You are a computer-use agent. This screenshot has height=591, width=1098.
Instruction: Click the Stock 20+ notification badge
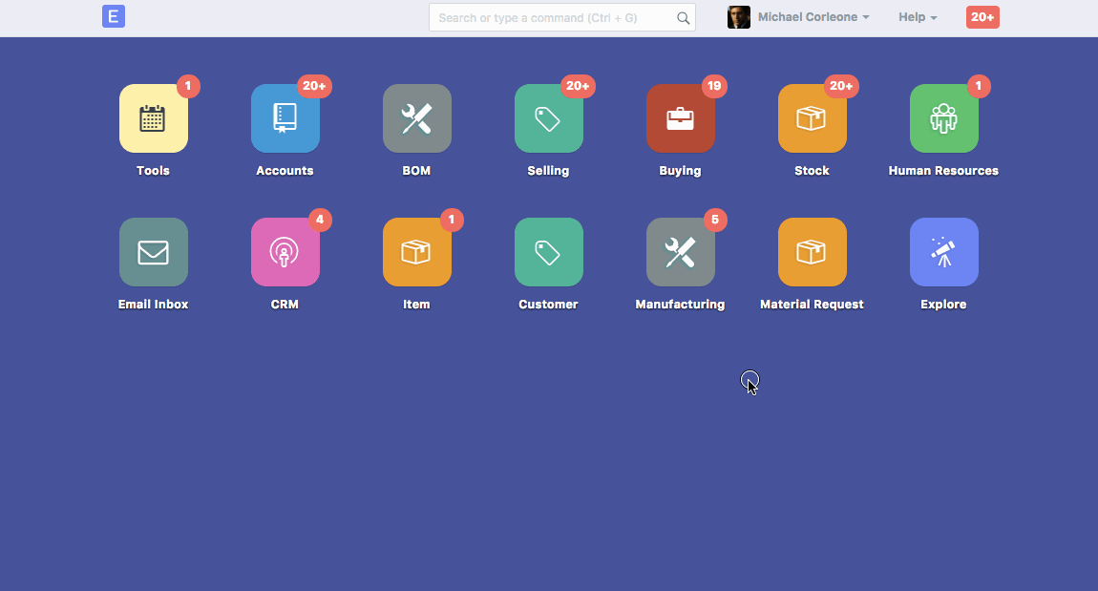coord(841,86)
